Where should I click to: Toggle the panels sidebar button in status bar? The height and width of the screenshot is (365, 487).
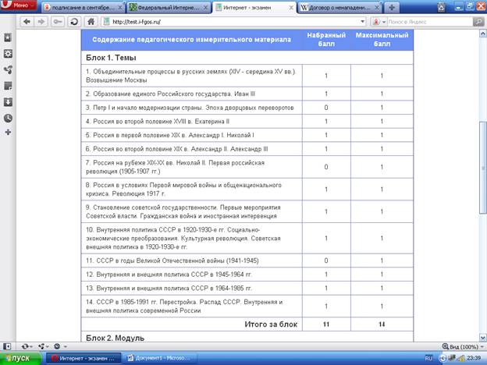pyautogui.click(x=7, y=346)
